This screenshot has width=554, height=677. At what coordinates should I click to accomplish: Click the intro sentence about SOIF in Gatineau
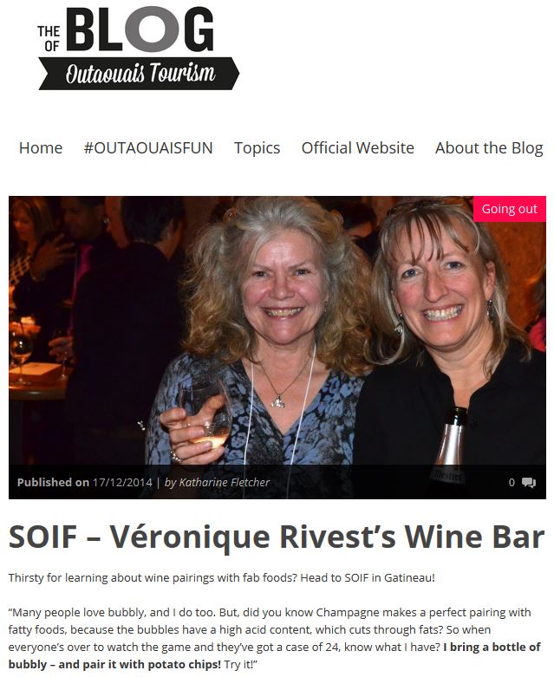click(222, 577)
